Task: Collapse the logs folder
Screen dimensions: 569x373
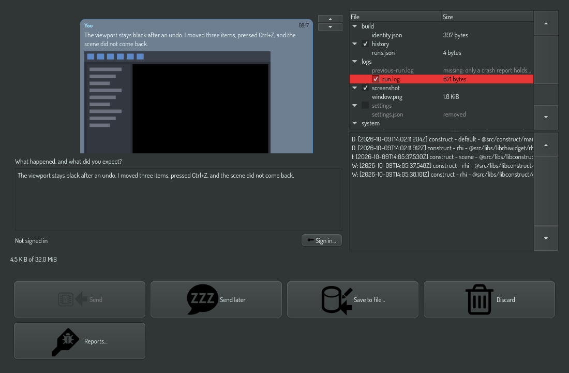Action: 354,62
